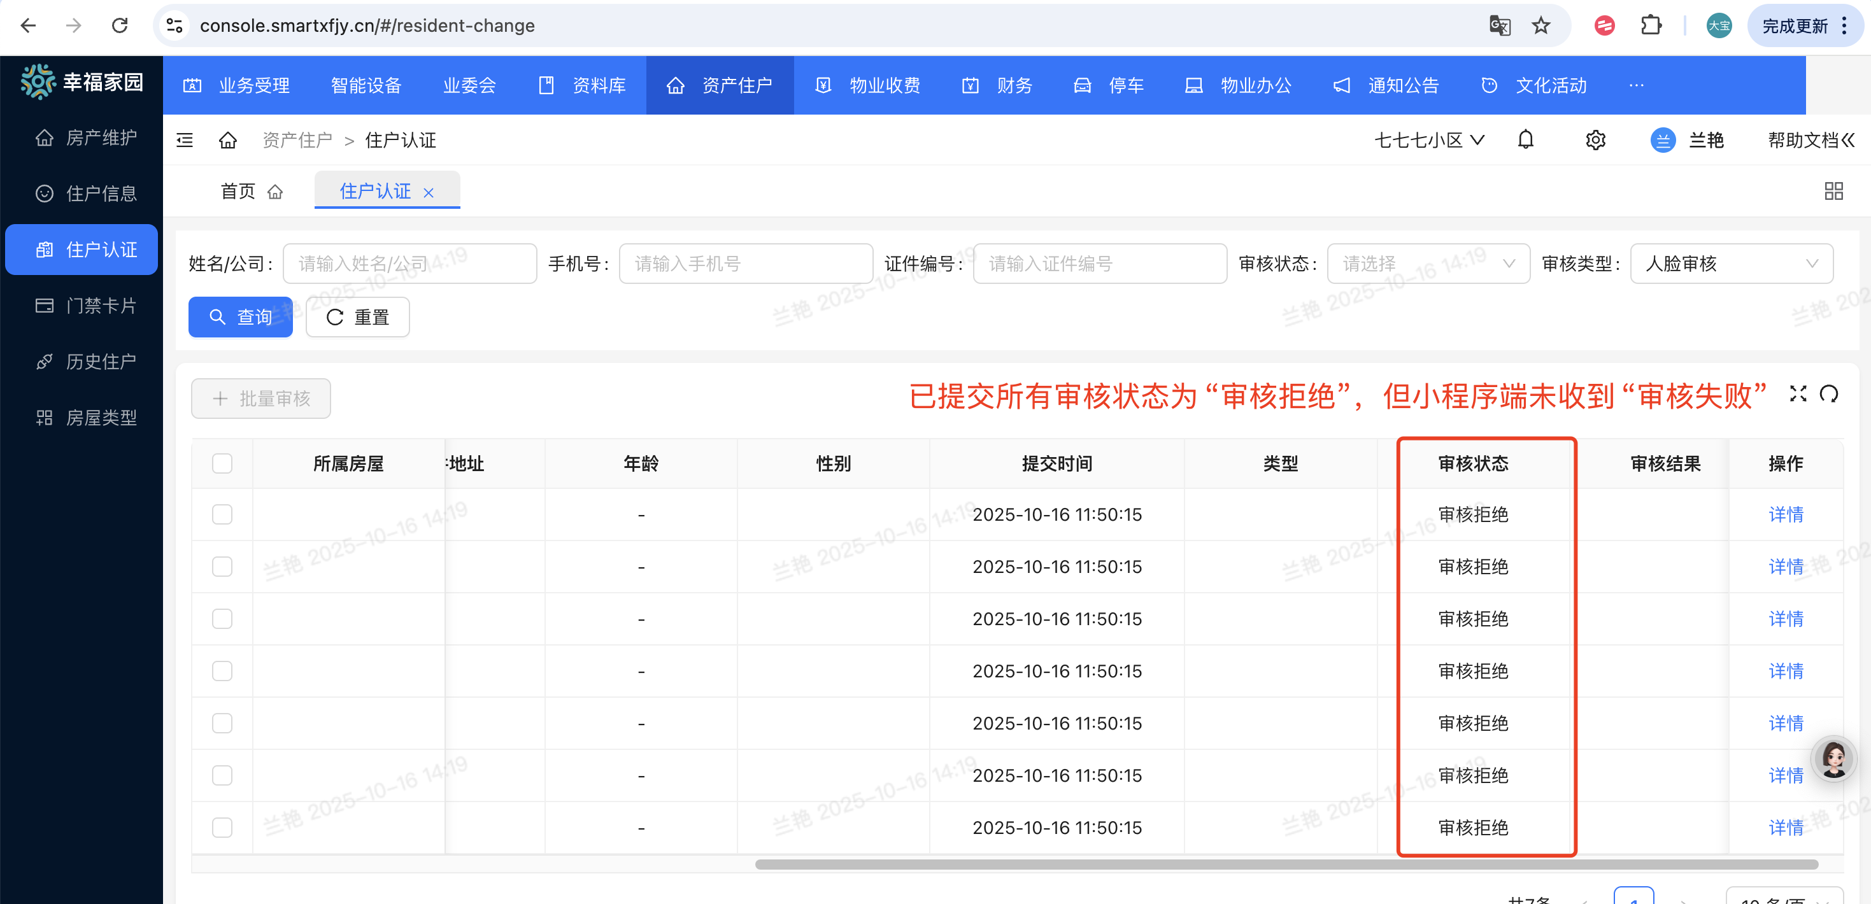Click the 审核状态 column header

pos(1473,463)
